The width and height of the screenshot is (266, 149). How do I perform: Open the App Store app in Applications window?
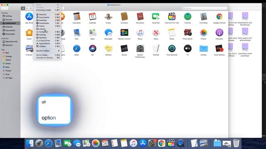click(x=29, y=17)
